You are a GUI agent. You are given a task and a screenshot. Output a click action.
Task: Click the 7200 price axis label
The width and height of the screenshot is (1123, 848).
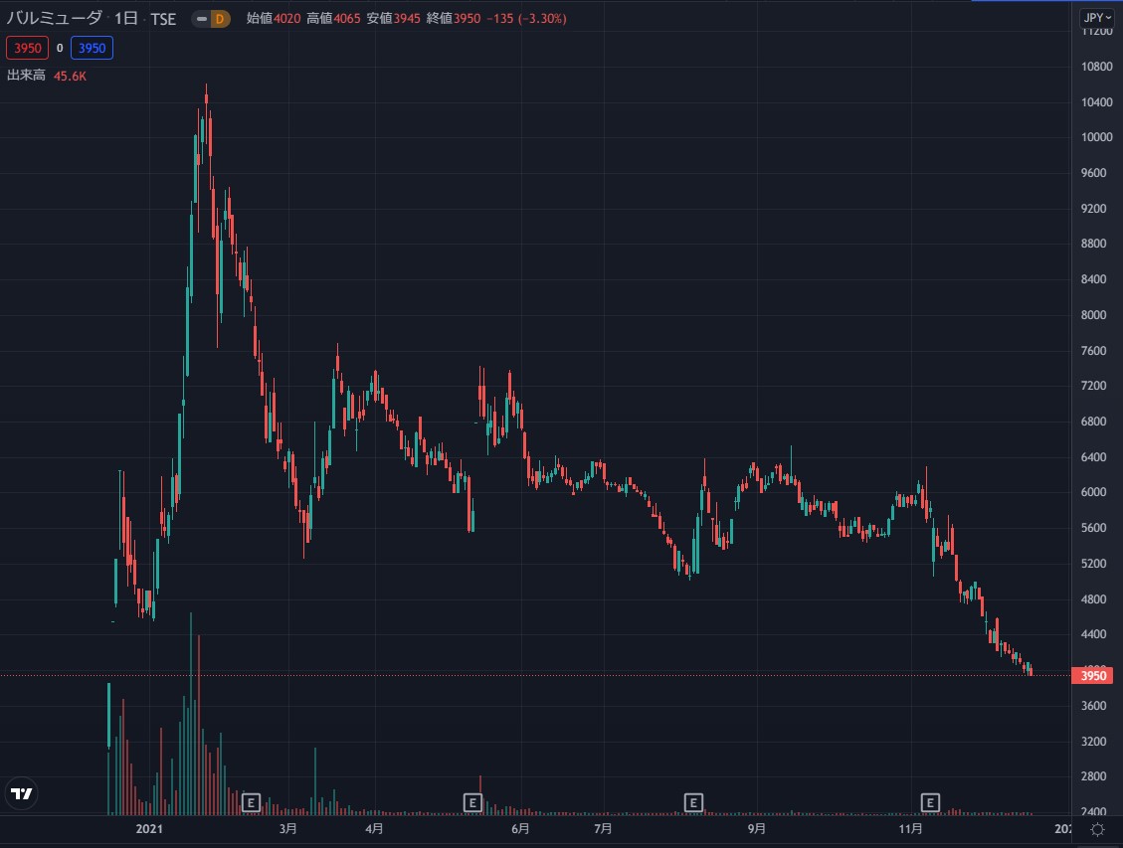[1093, 385]
